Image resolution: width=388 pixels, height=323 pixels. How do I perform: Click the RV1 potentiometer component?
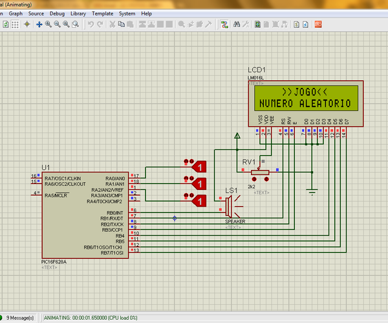pos(261,172)
